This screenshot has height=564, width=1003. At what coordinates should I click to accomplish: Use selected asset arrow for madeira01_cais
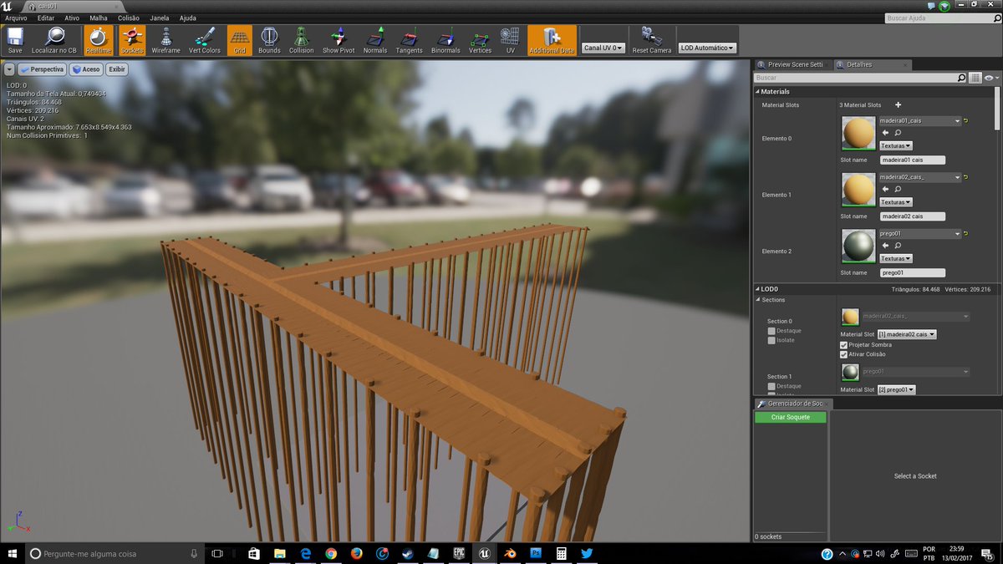click(x=885, y=133)
